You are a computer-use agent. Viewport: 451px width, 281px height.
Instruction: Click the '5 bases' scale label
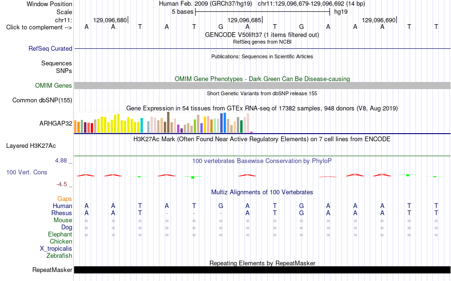182,12
